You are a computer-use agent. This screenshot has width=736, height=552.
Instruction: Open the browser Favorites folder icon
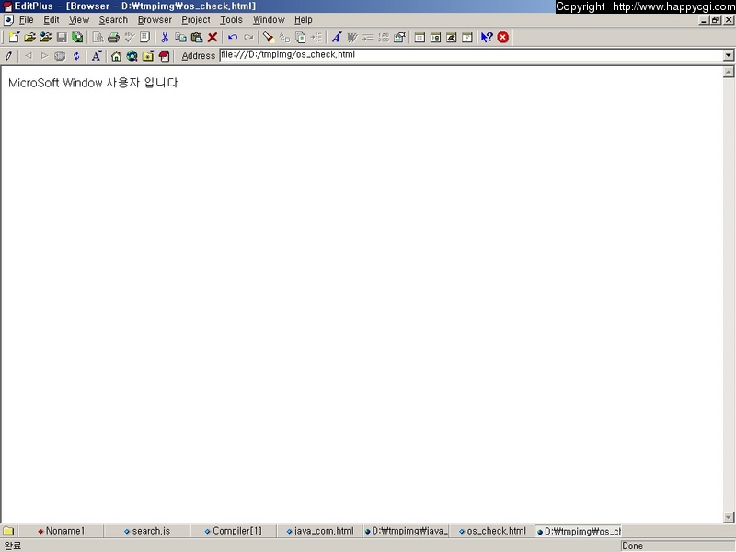click(148, 56)
